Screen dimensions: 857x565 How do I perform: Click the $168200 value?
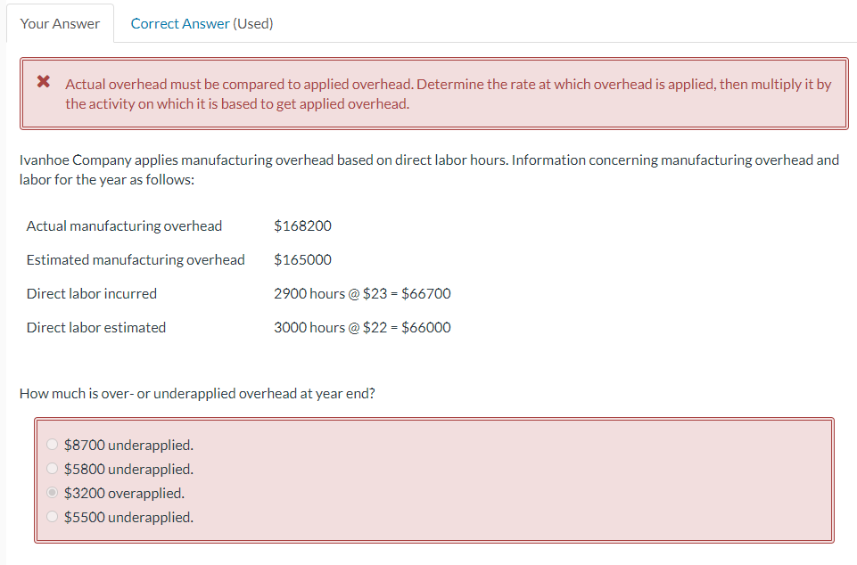click(302, 225)
